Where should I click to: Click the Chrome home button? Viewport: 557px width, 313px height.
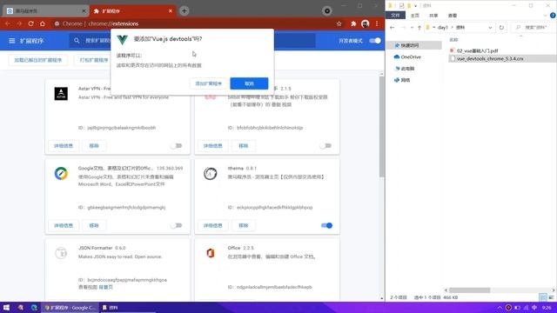pos(43,23)
